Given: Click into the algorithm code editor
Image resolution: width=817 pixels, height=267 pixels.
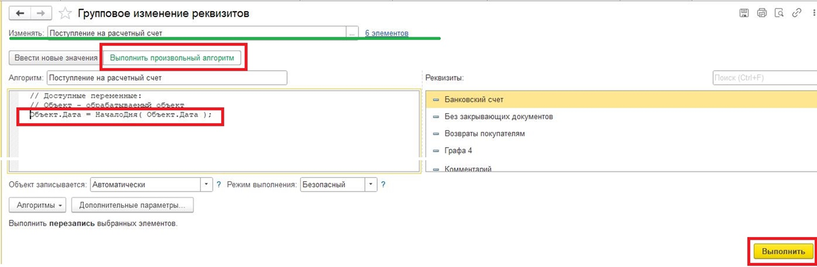Looking at the screenshot, I should click(214, 131).
